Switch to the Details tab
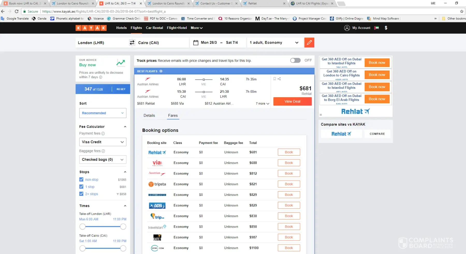Viewport: 466px width, 254px height. click(149, 116)
